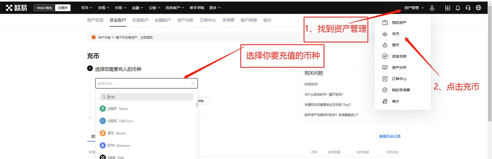492x159 pixels.
Task: Open customer support headset icon
Action: [468, 8]
